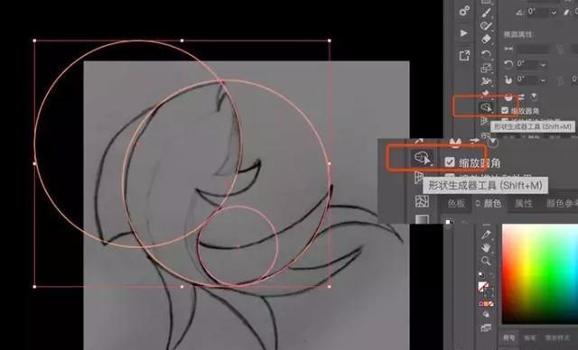The height and width of the screenshot is (350, 578).
Task: Open the topmost angle dropdown chevron
Action: click(x=554, y=12)
